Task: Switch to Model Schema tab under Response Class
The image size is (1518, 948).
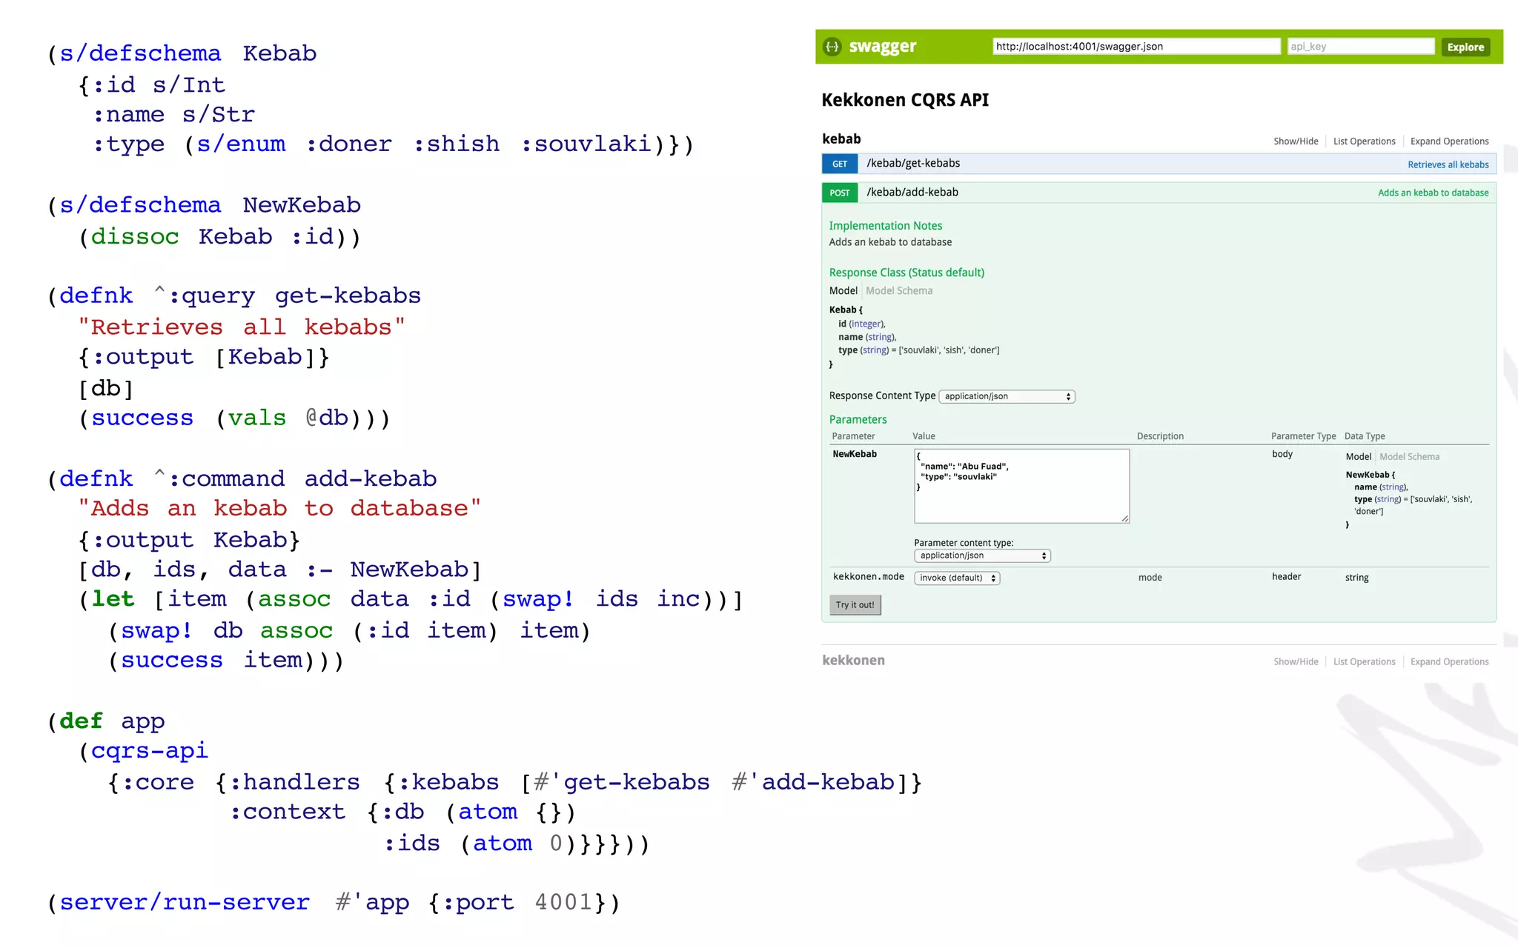Action: coord(899,290)
